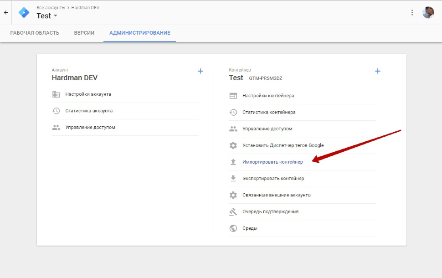
Task: Click the Все аккаунты breadcrumb link
Action: pos(51,8)
